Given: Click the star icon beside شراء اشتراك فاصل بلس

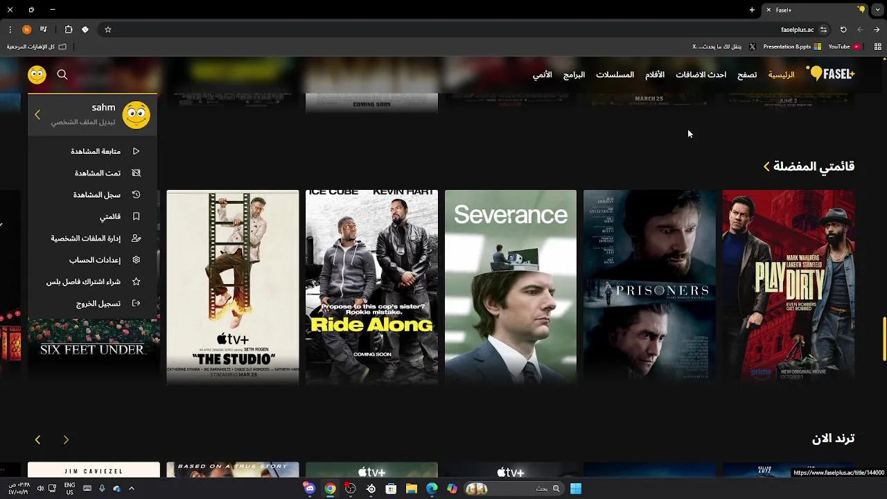Looking at the screenshot, I should 136,282.
